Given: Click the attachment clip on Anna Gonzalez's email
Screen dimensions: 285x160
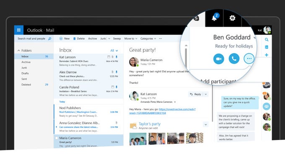Looking at the screenshot, I should click(x=117, y=123).
